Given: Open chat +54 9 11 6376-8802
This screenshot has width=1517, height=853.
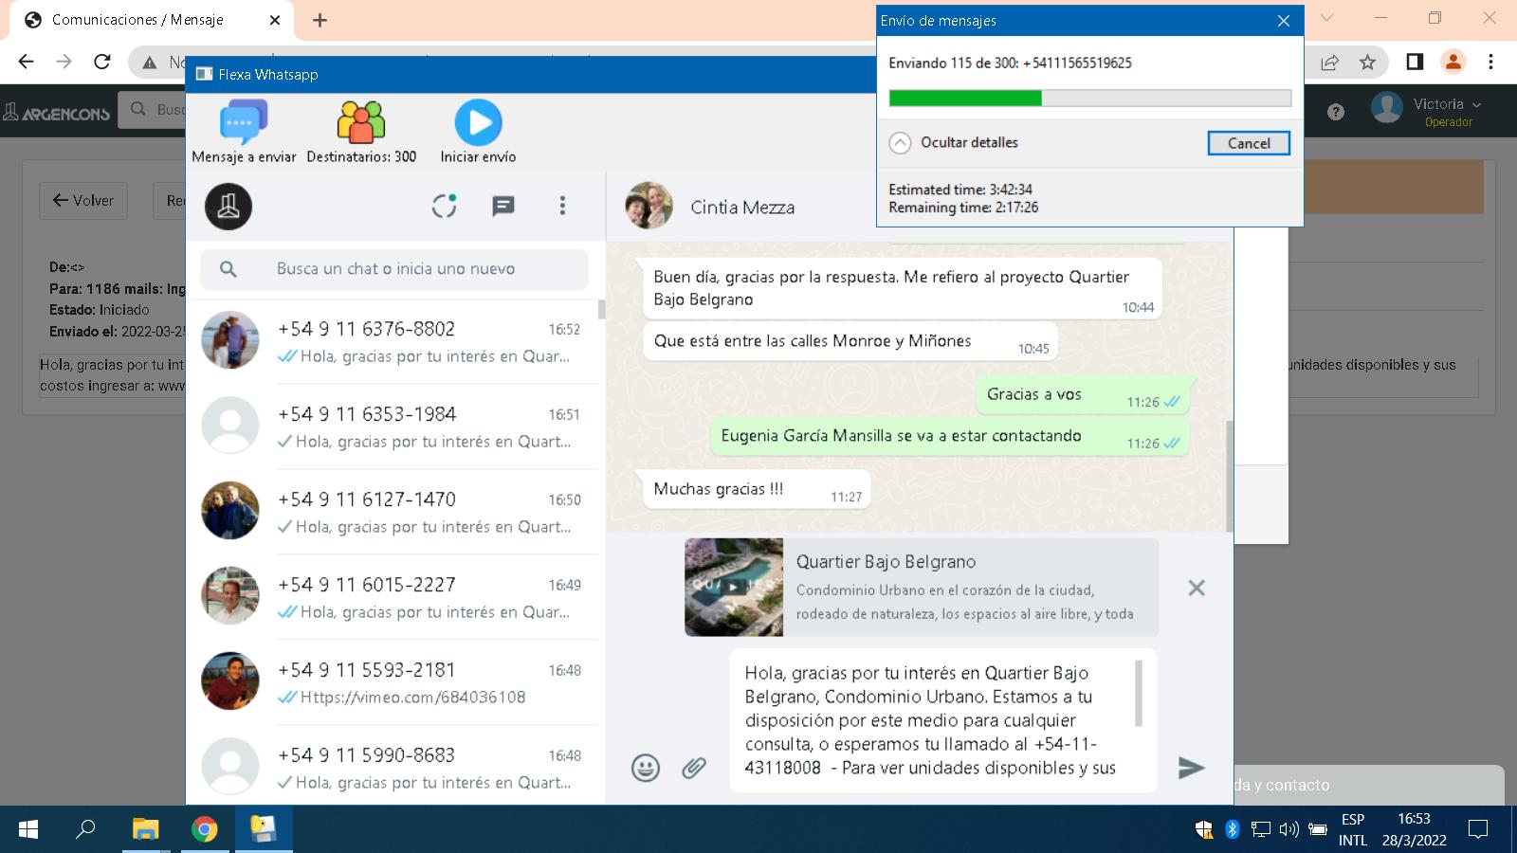Looking at the screenshot, I should click(x=394, y=341).
